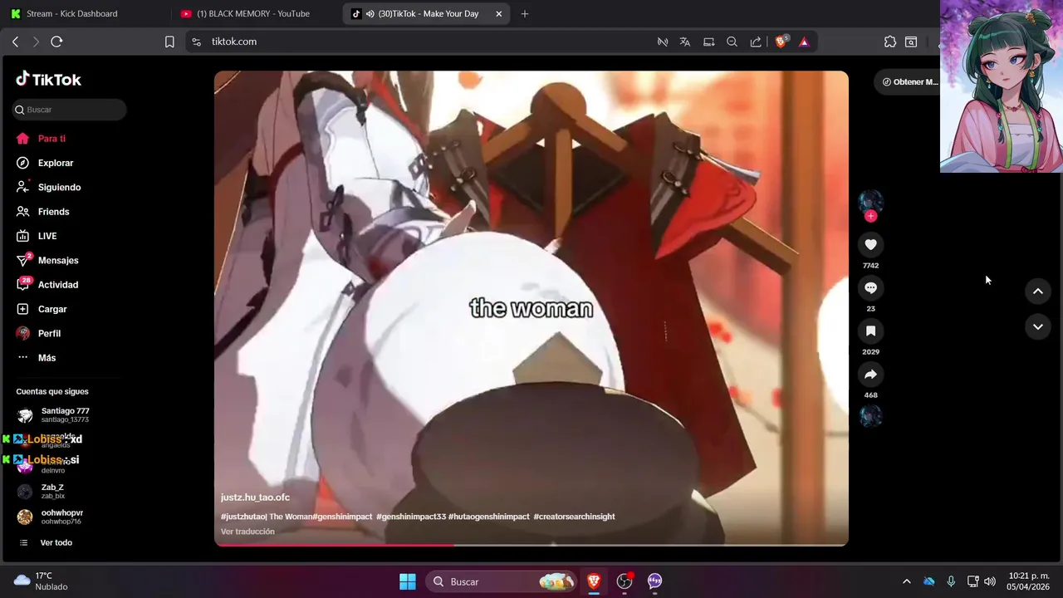Image resolution: width=1063 pixels, height=598 pixels.
Task: Close the TikTok browser tab
Action: 498,13
